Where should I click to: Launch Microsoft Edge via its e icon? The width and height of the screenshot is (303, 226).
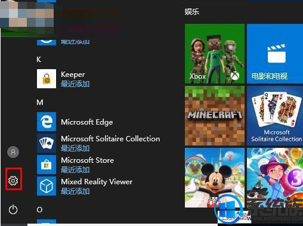[47, 122]
